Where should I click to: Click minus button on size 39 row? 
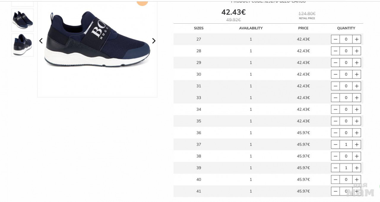point(335,168)
